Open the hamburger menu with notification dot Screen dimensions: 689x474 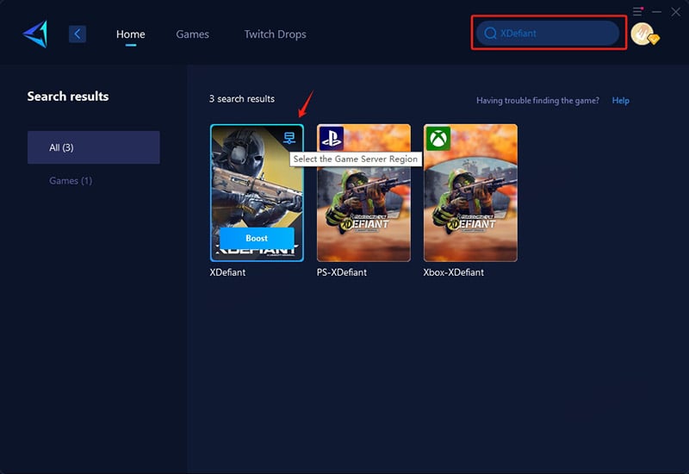[x=637, y=11]
